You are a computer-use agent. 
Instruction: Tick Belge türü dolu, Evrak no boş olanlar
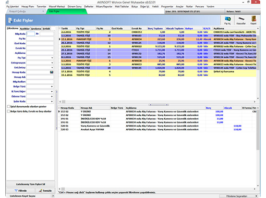tap(8, 112)
